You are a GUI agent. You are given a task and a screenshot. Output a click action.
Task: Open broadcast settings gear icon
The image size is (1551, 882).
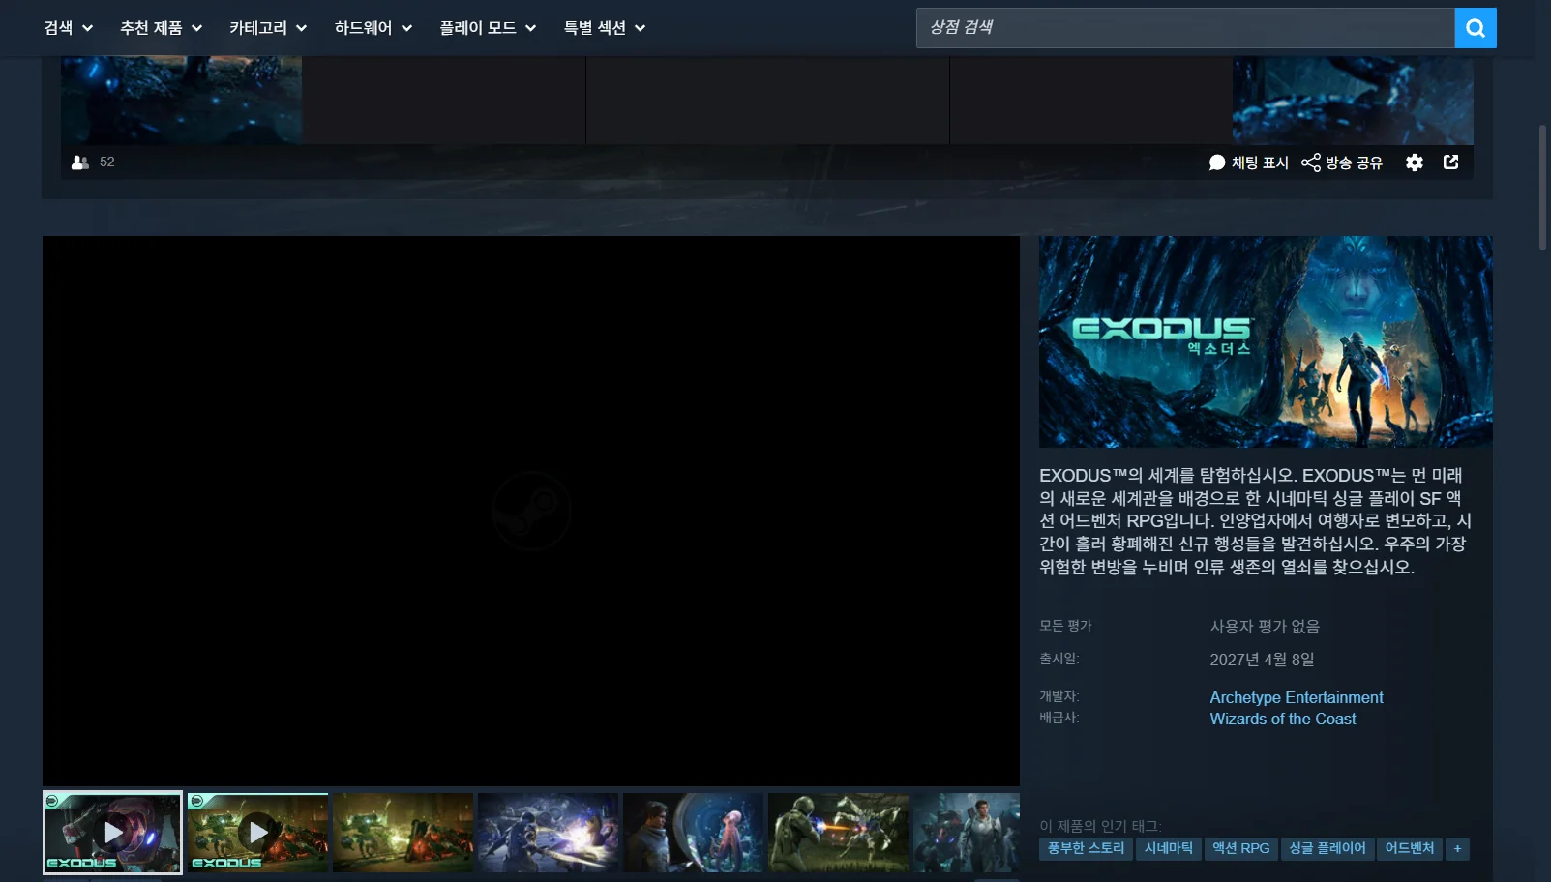1415,162
